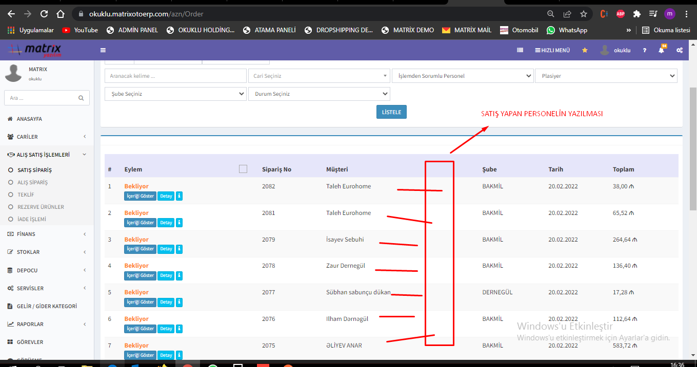Open AdBlock Plus extension icon
The width and height of the screenshot is (697, 367).
pyautogui.click(x=621, y=14)
